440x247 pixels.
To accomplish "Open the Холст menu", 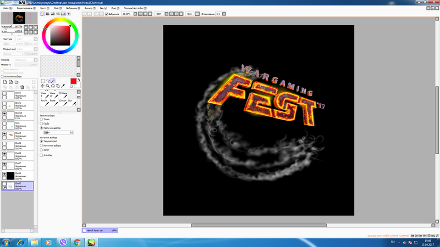I will point(45,8).
